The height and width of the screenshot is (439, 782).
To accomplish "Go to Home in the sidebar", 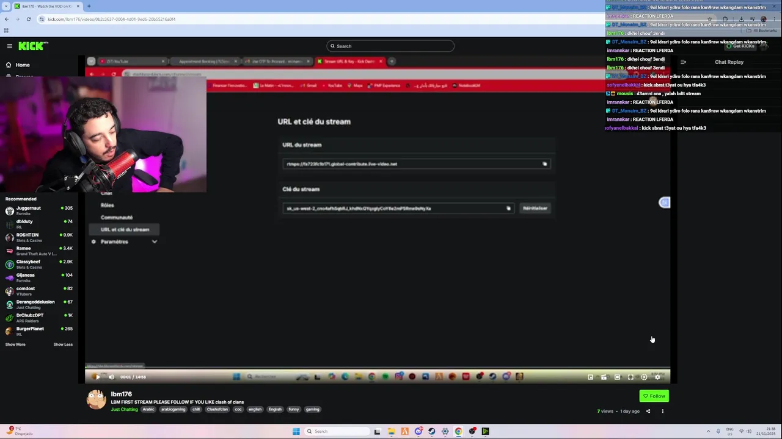I will (x=23, y=65).
